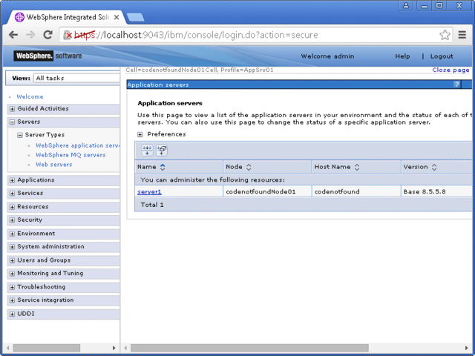475x356 pixels.
Task: Open the server1 link
Action: [149, 191]
